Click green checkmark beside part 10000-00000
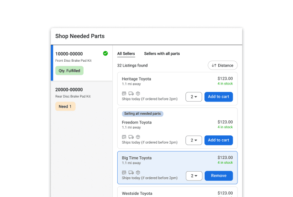The height and width of the screenshot is (197, 293). pos(105,53)
